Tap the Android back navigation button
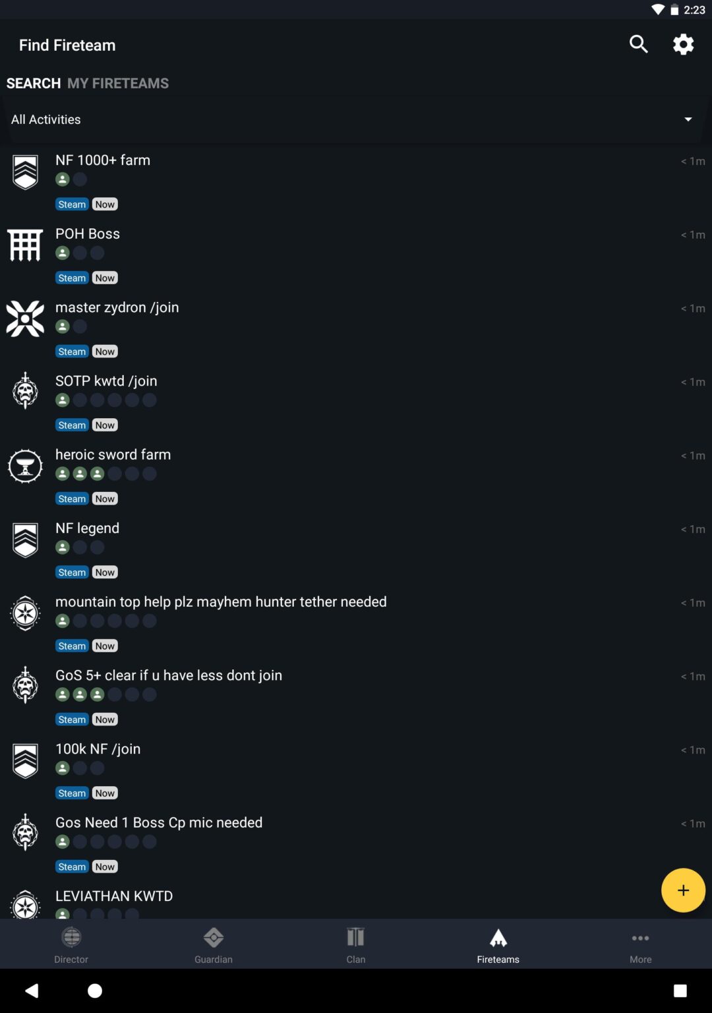 pyautogui.click(x=32, y=991)
